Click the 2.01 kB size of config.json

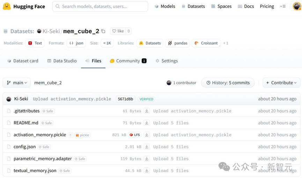pyautogui.click(x=133, y=147)
